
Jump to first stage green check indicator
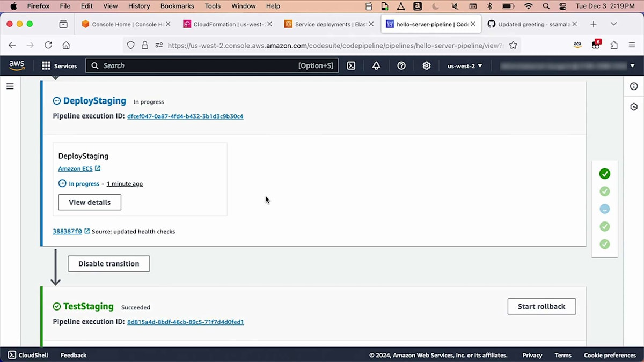[605, 174]
